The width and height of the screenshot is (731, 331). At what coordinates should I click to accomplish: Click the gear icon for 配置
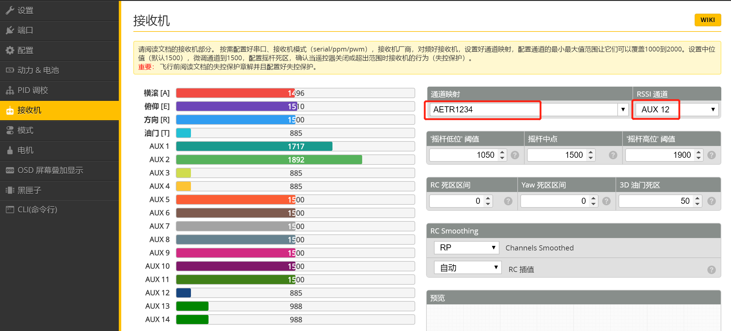10,50
